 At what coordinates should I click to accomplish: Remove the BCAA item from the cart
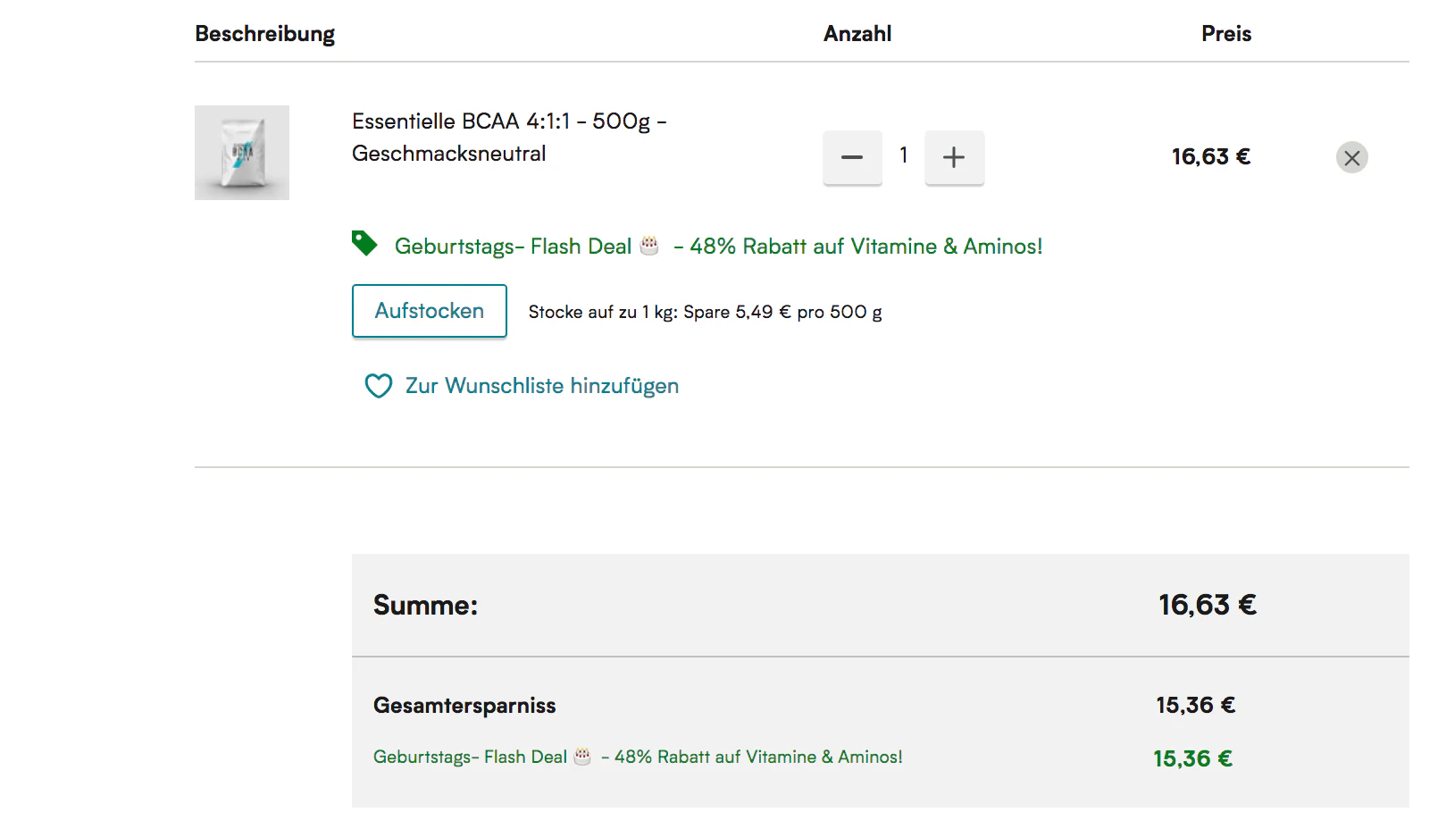(x=1351, y=158)
